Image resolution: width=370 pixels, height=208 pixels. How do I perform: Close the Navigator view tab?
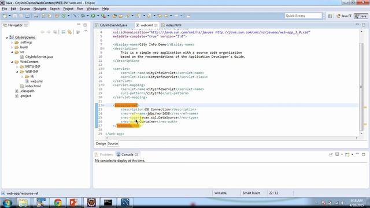coord(26,25)
